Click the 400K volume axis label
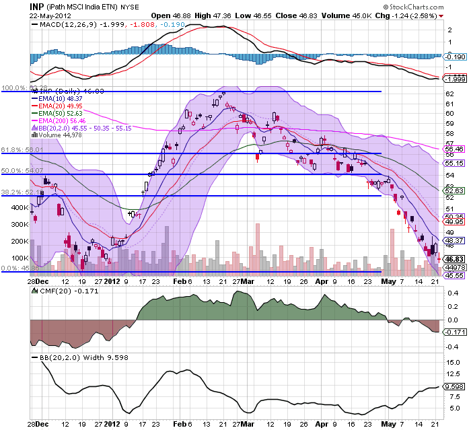 click(20, 208)
